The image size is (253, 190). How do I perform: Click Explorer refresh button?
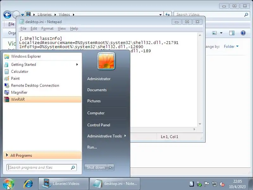tap(168, 15)
